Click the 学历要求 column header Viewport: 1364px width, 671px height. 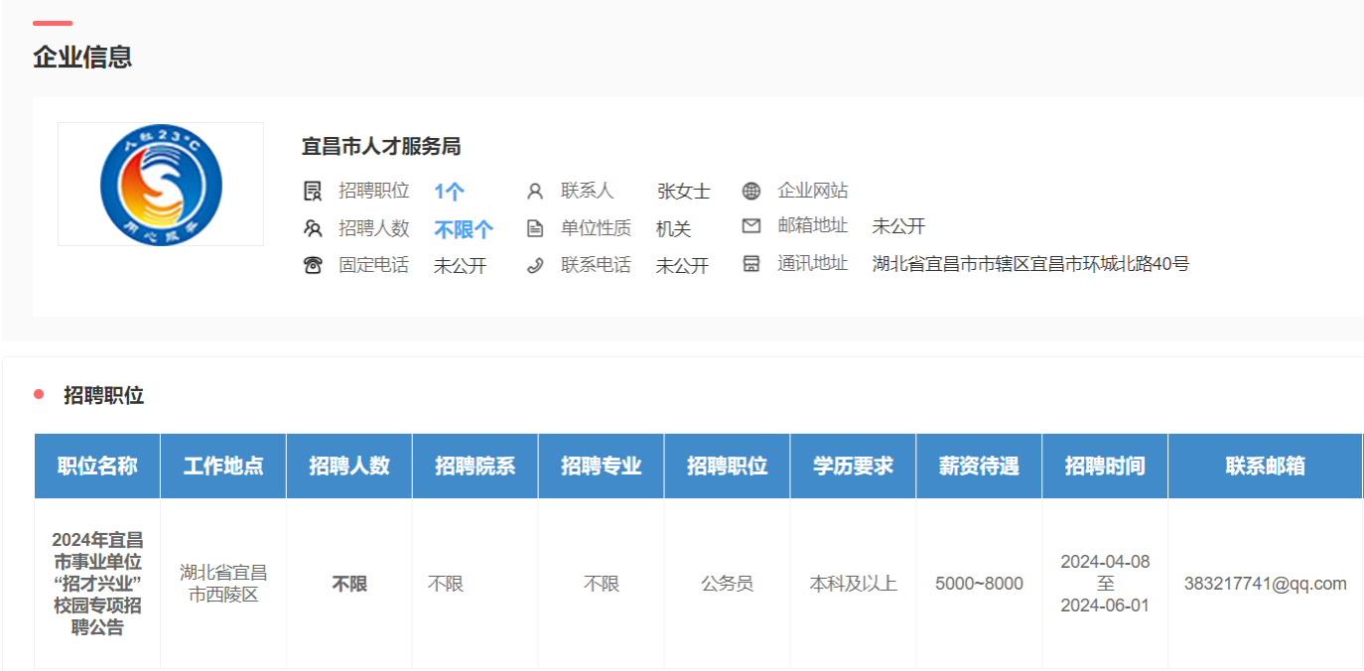coord(853,466)
